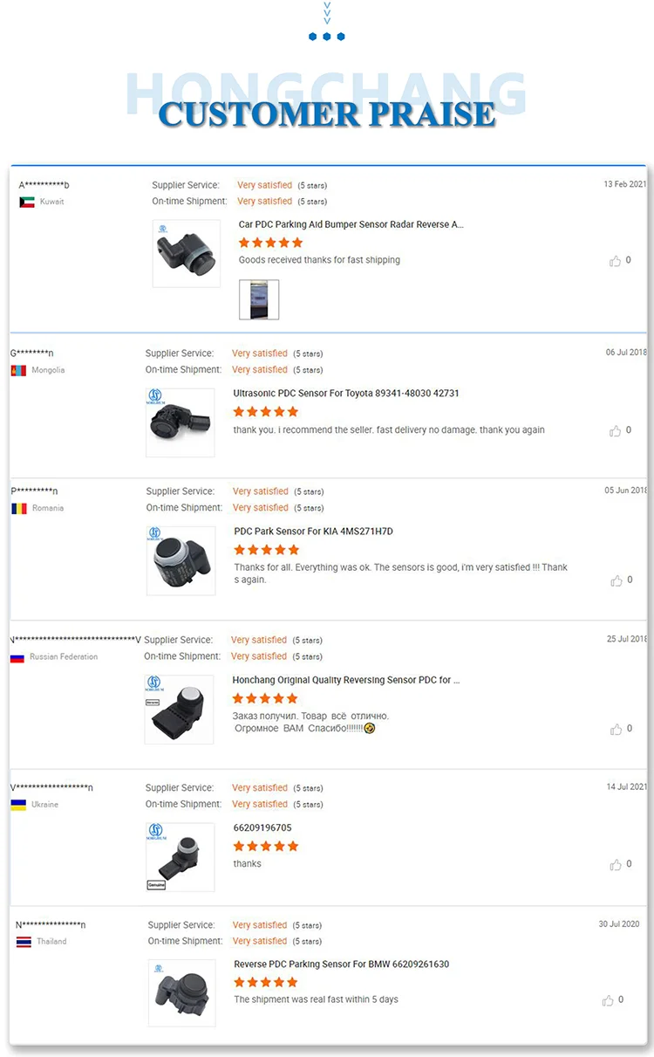Image resolution: width=654 pixels, height=1057 pixels.
Task: Click thumbs-up beside the Ukraine review
Action: click(x=617, y=864)
